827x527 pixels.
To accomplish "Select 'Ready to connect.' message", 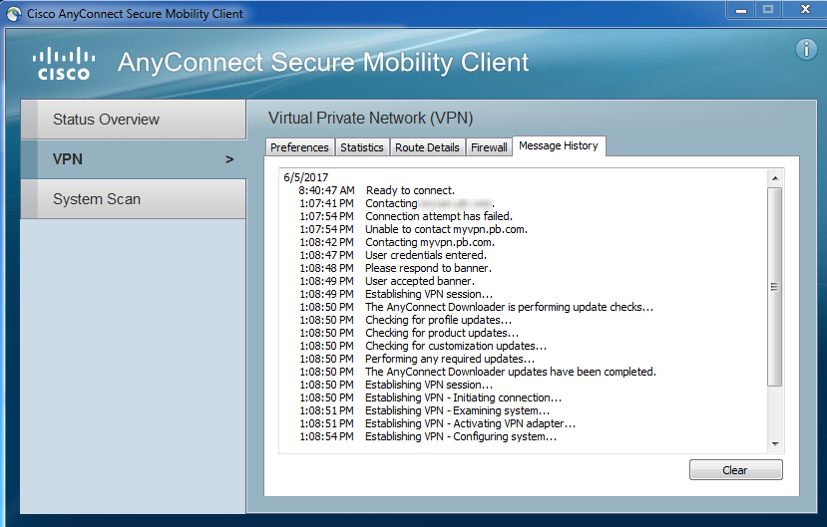I will coord(410,190).
